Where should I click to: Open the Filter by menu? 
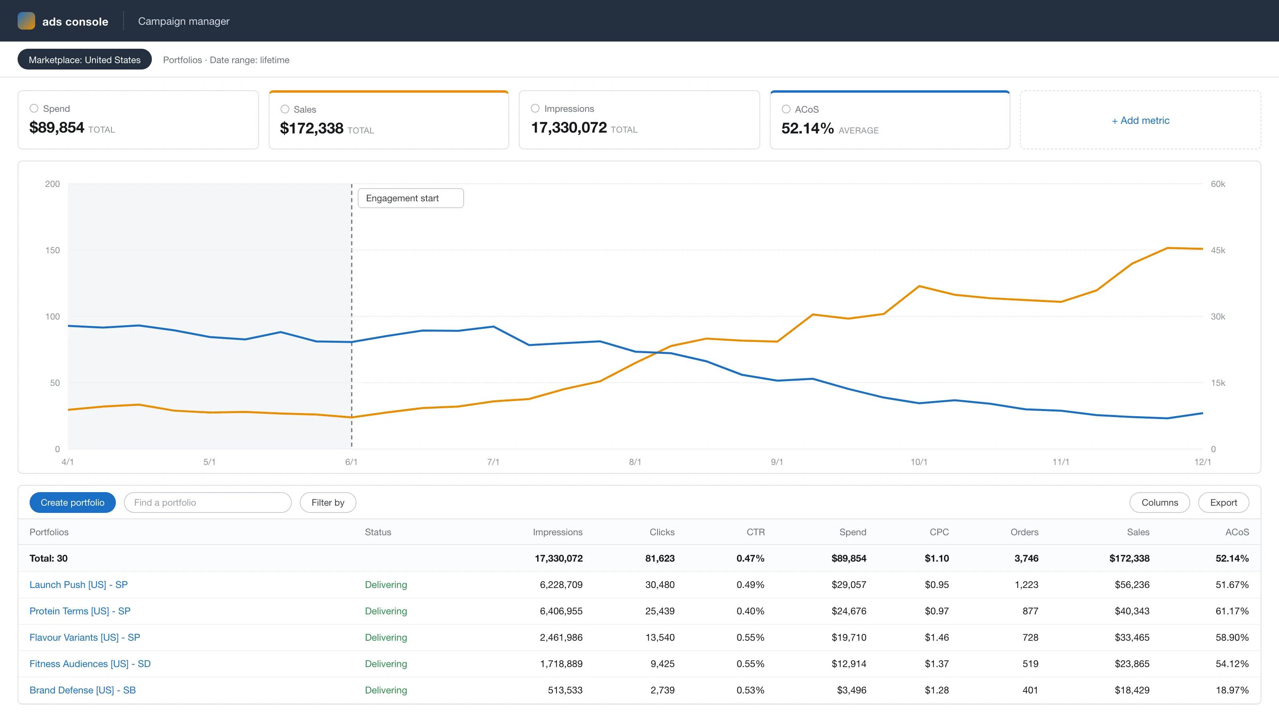point(328,503)
